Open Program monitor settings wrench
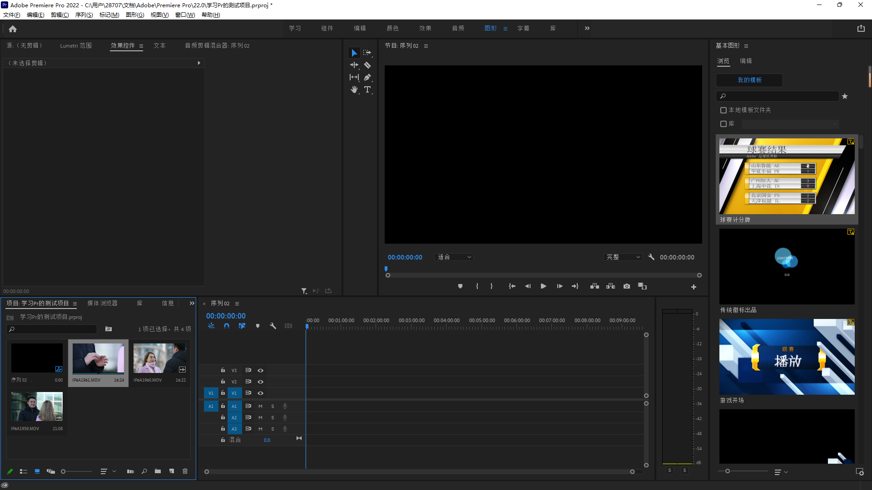This screenshot has height=490, width=872. (x=651, y=257)
